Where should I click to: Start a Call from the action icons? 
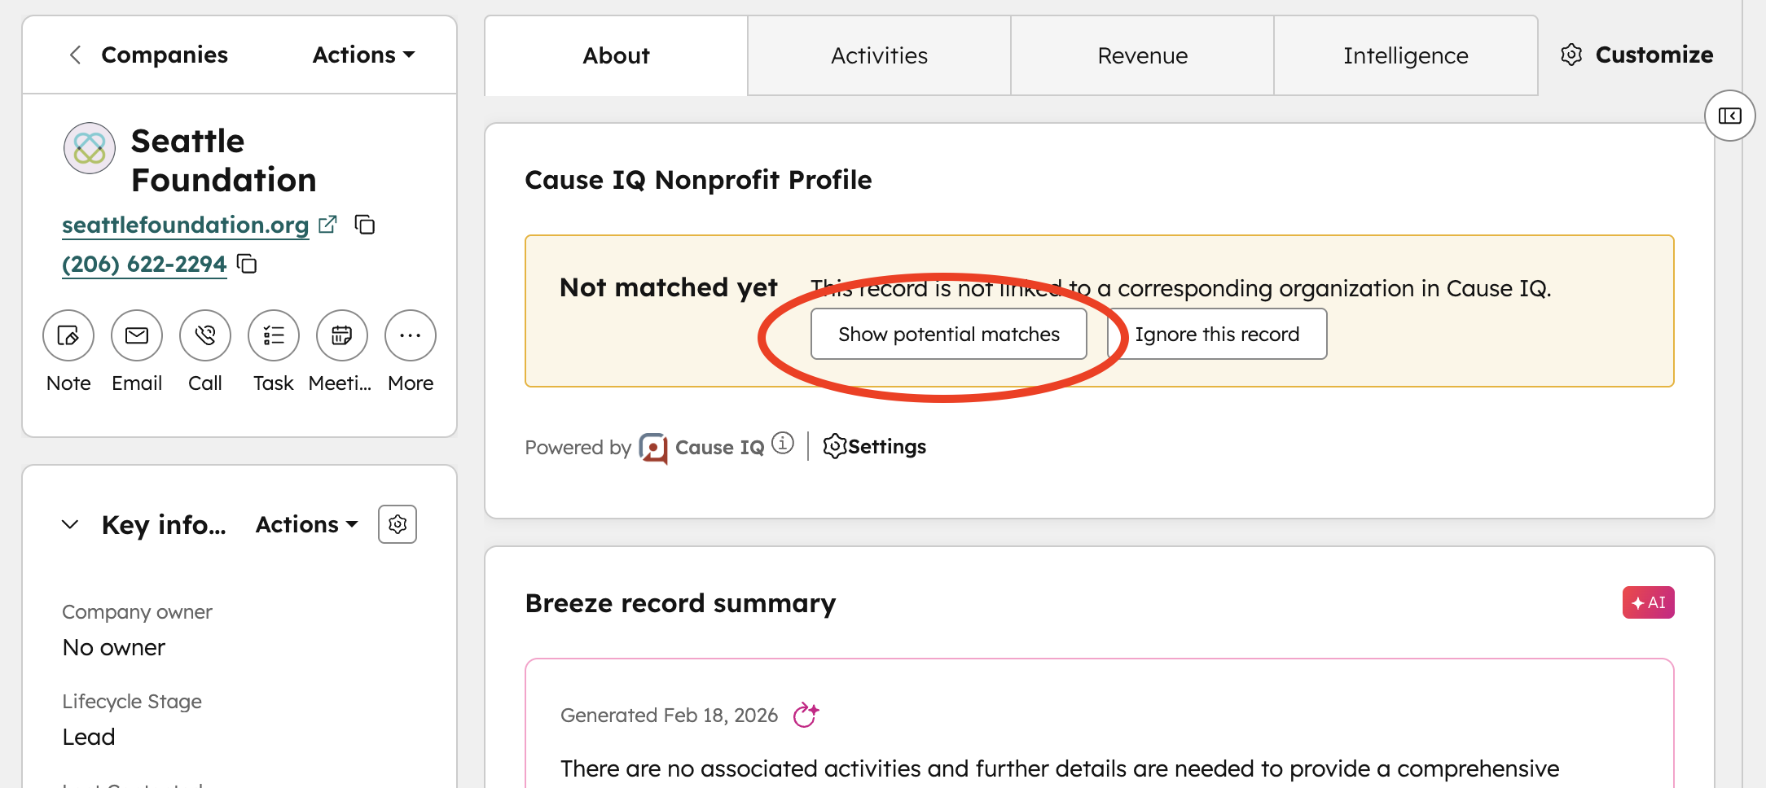[x=204, y=335]
